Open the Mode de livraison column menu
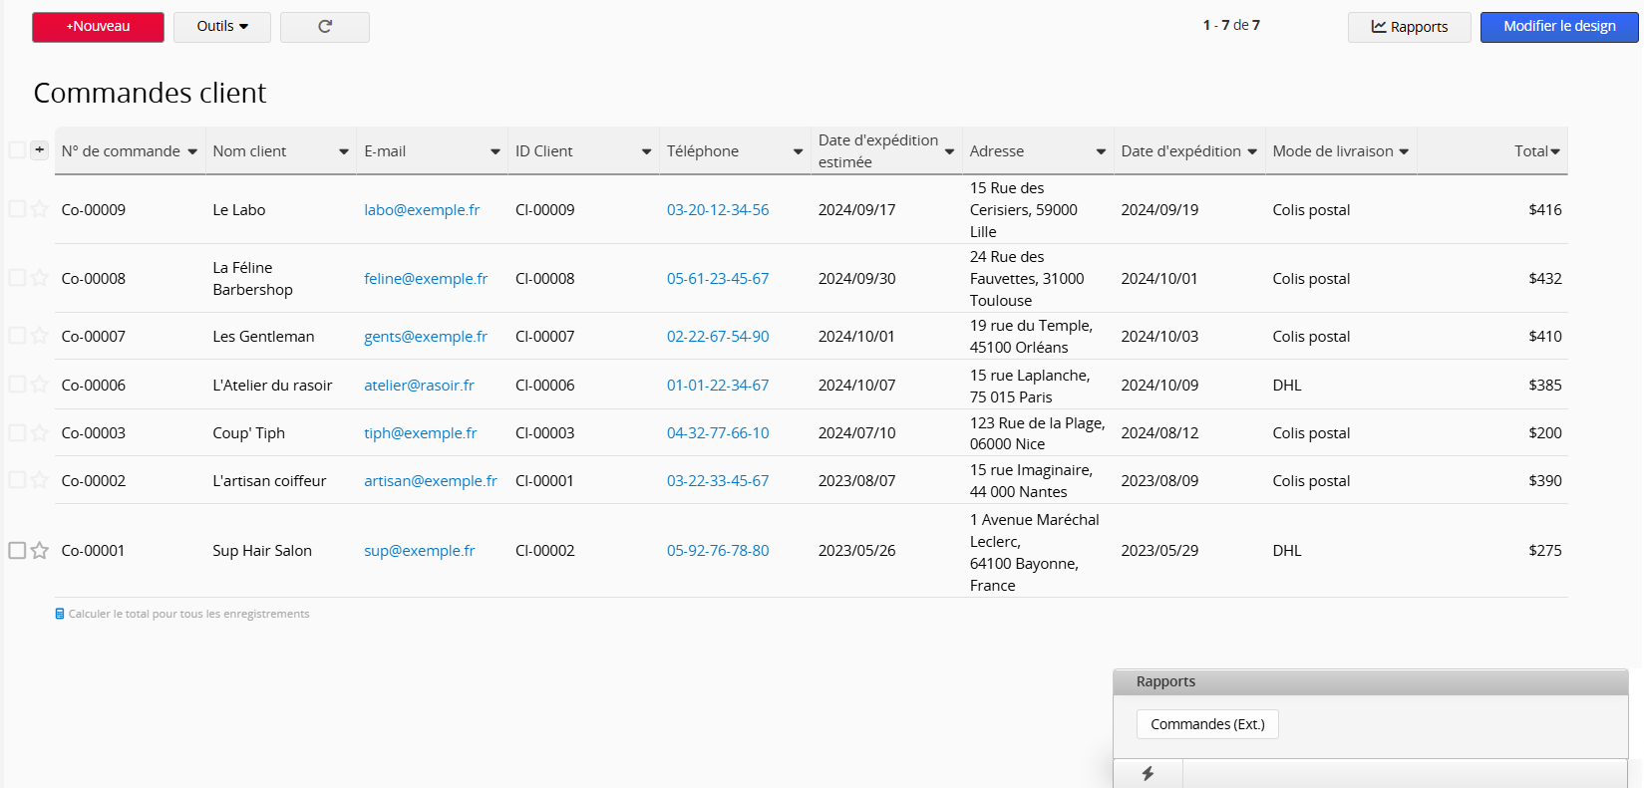This screenshot has width=1644, height=788. [1404, 151]
